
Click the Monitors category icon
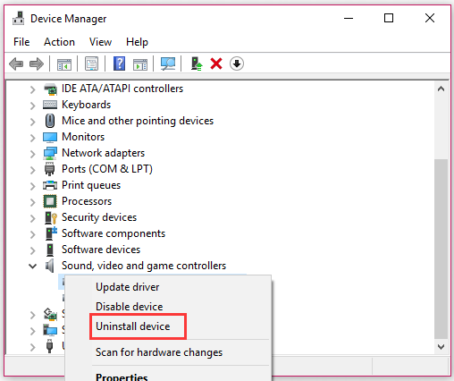click(50, 137)
